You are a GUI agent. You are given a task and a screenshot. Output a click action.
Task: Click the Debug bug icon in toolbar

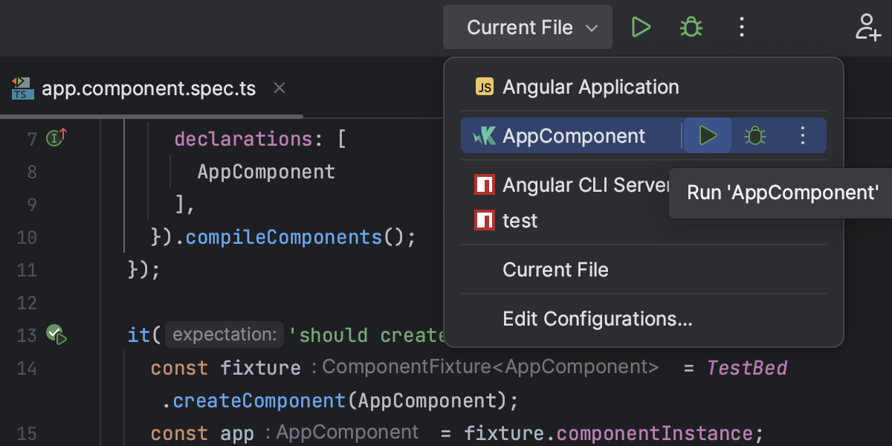pos(691,28)
